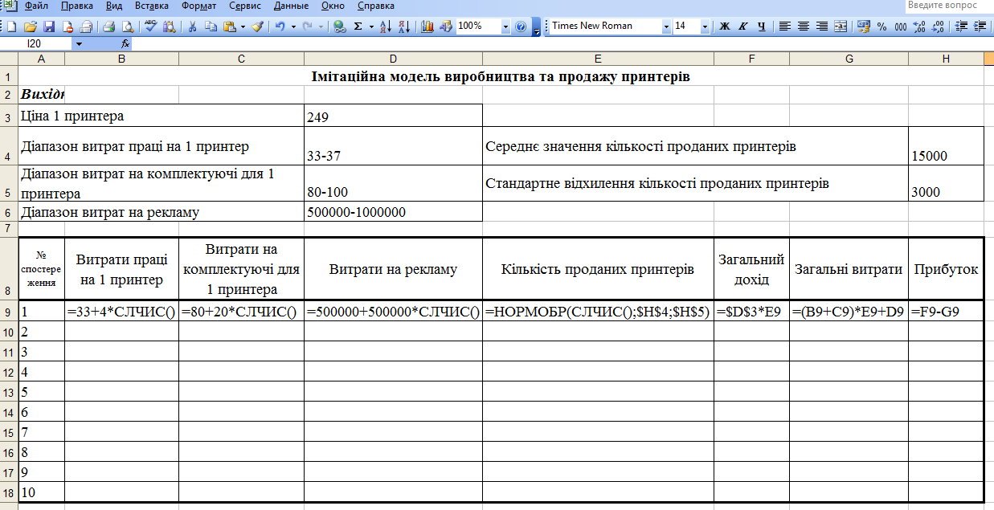Image resolution: width=994 pixels, height=510 pixels.
Task: Open the Файл menu
Action: pos(37,6)
